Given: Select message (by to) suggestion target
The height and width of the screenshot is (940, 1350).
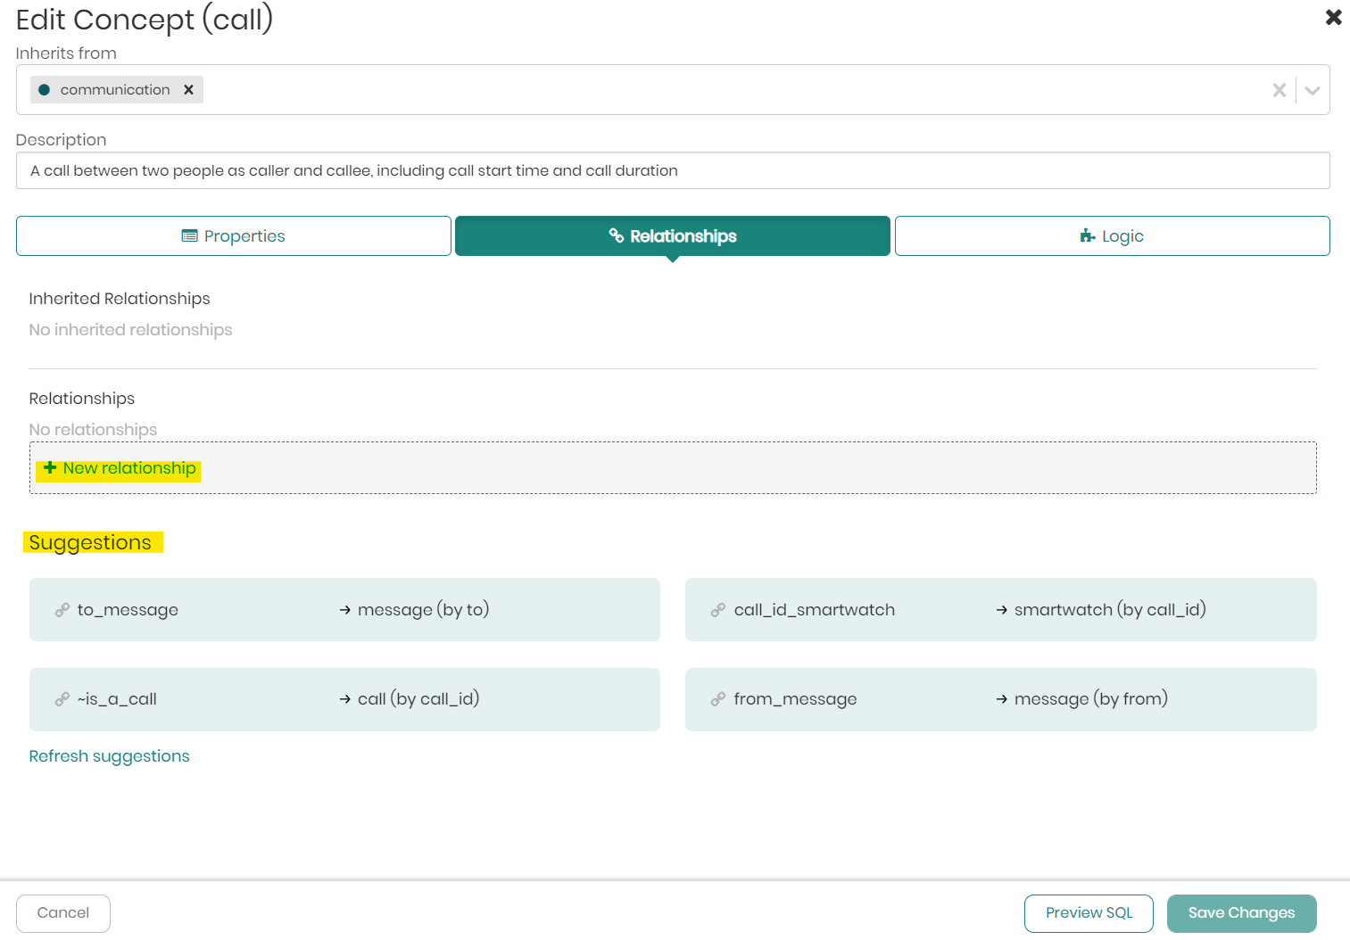Looking at the screenshot, I should (x=423, y=610).
